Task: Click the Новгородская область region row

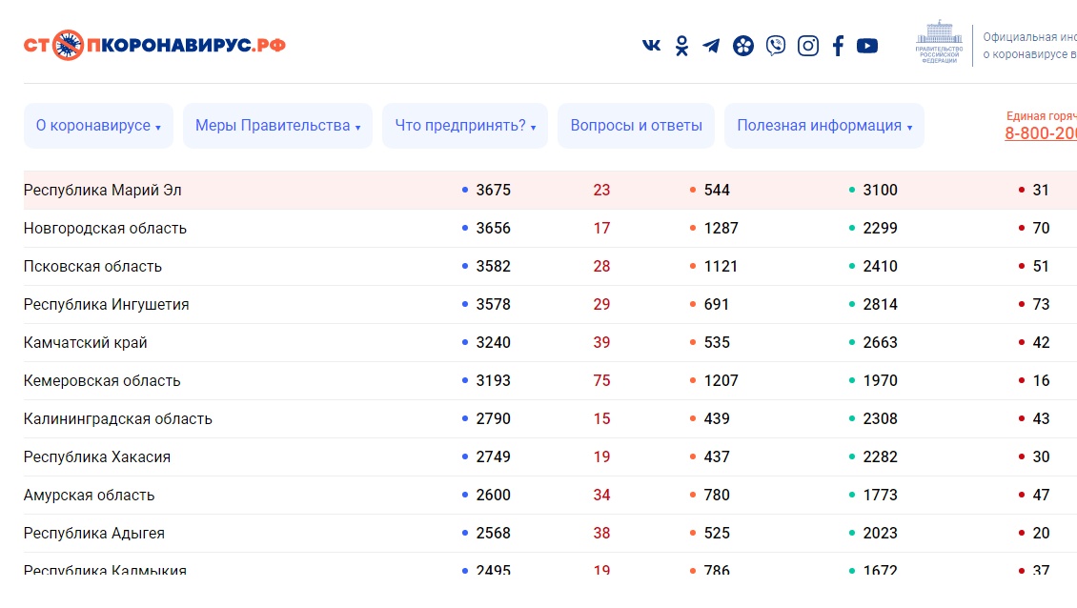Action: pos(105,229)
